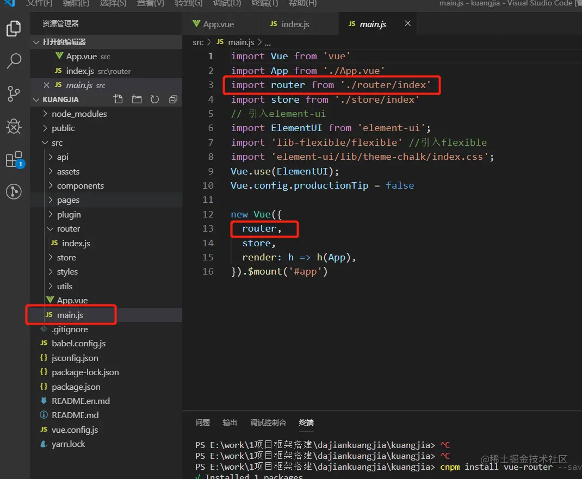
Task: Click 'Vue.use(ElementUI);' on line 9
Action: pyautogui.click(x=284, y=171)
